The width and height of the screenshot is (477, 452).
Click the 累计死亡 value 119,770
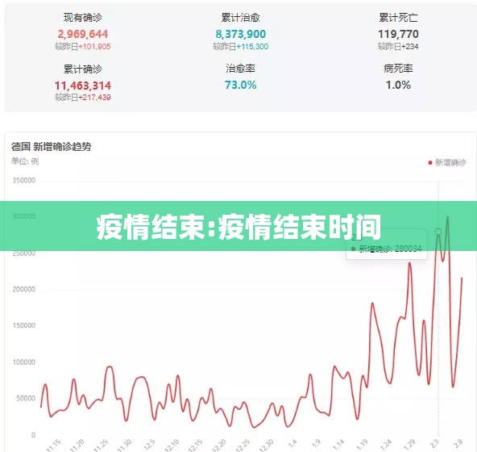pyautogui.click(x=398, y=34)
